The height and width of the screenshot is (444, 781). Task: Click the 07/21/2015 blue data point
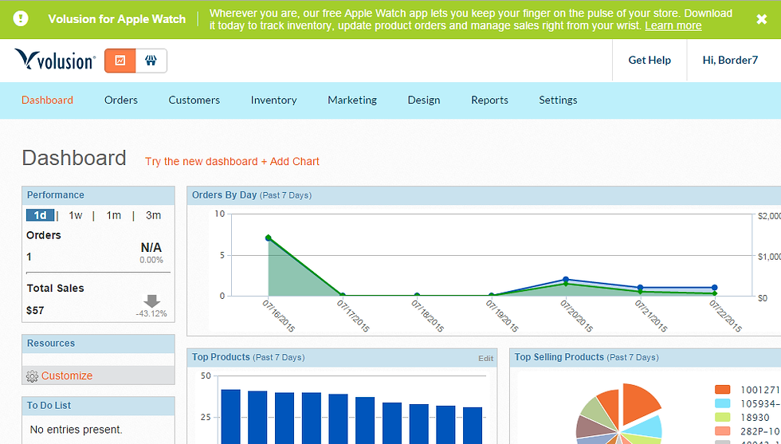pyautogui.click(x=640, y=288)
